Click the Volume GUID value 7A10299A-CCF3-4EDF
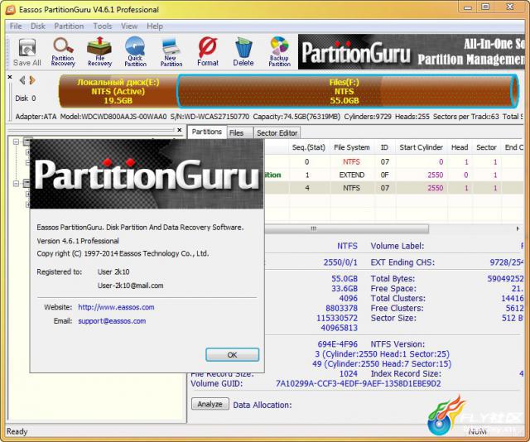This screenshot has height=442, width=530. pyautogui.click(x=359, y=384)
